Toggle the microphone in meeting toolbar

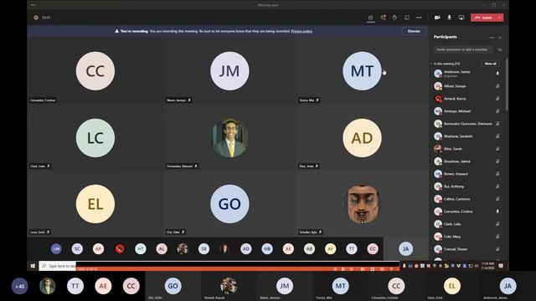(x=449, y=18)
